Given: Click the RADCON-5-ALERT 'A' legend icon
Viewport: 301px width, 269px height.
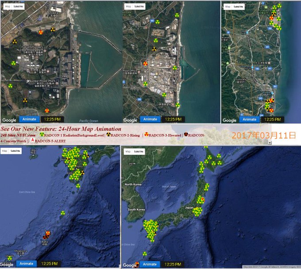Looking at the screenshot, I should tap(33, 140).
